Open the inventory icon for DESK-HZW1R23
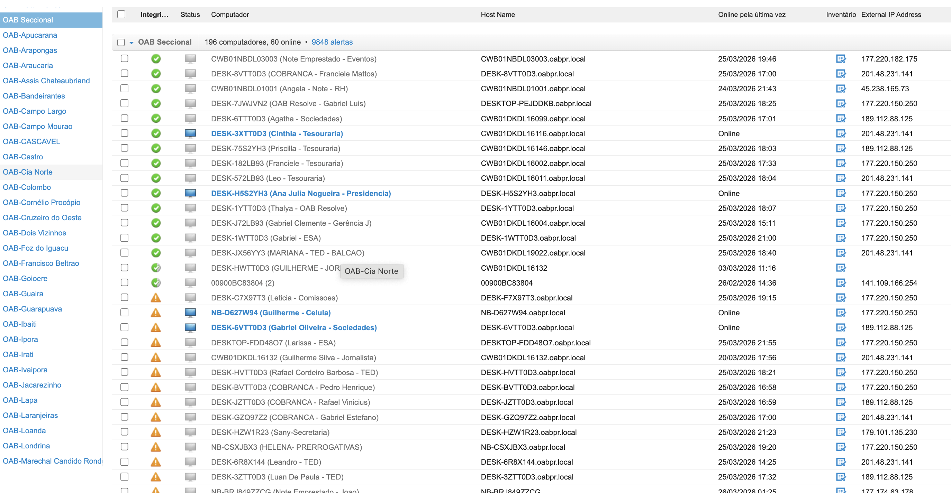Image resolution: width=951 pixels, height=493 pixels. pos(840,432)
